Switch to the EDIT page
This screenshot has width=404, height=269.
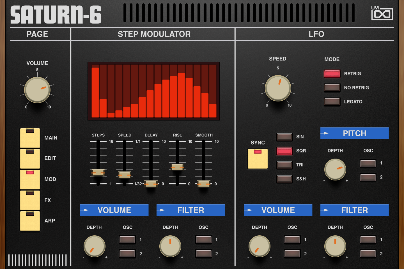(x=30, y=159)
